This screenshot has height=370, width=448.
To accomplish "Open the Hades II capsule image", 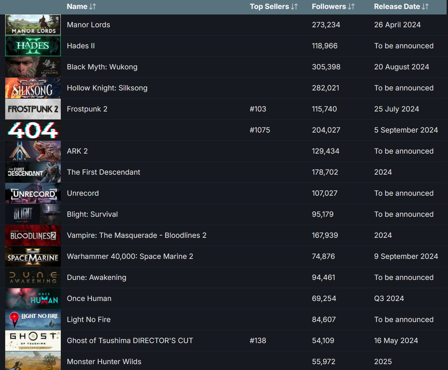I will (33, 46).
